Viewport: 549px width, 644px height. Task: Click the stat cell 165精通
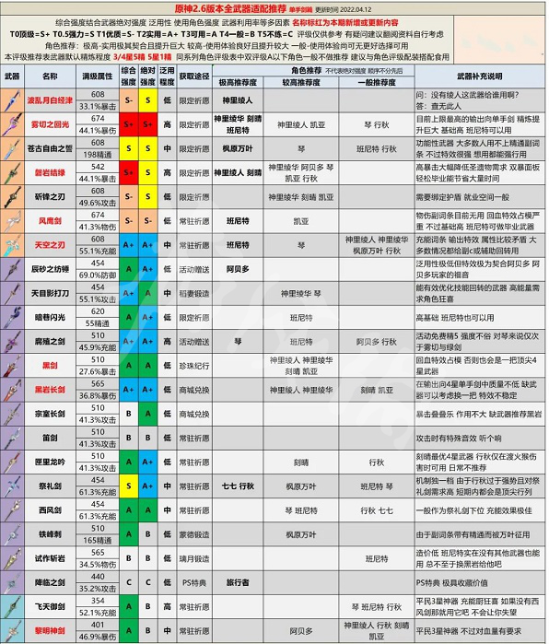[x=98, y=541]
